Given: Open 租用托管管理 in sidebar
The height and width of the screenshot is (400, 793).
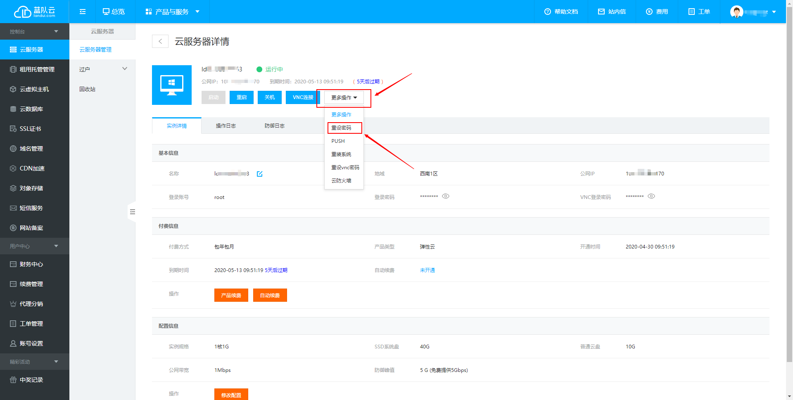Looking at the screenshot, I should click(x=35, y=69).
